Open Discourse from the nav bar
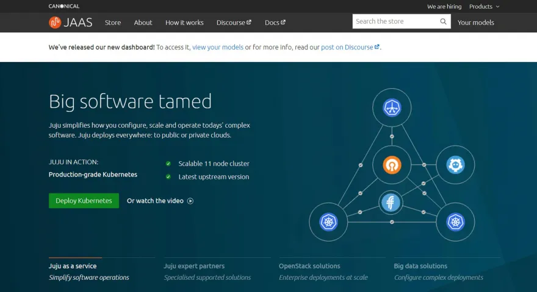 pyautogui.click(x=234, y=23)
